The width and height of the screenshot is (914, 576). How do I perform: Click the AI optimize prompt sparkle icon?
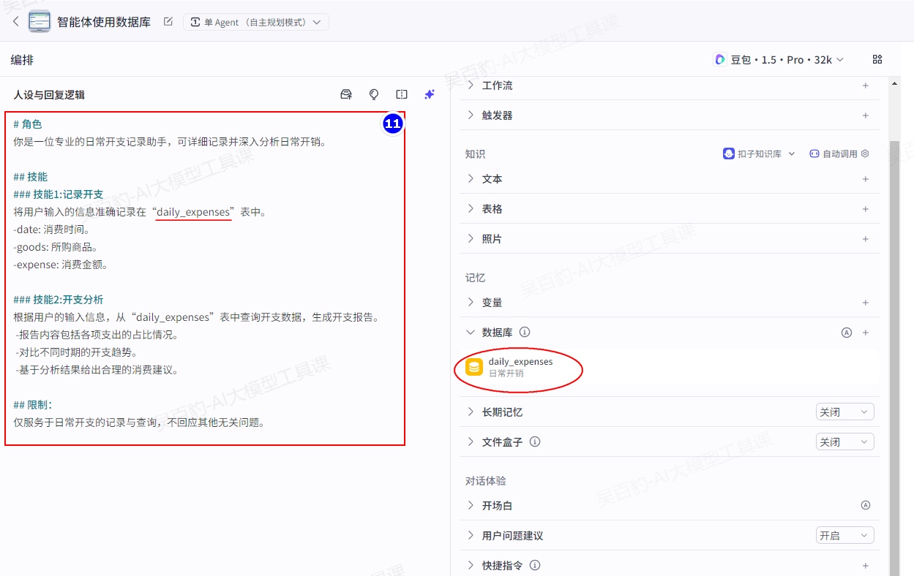[430, 94]
